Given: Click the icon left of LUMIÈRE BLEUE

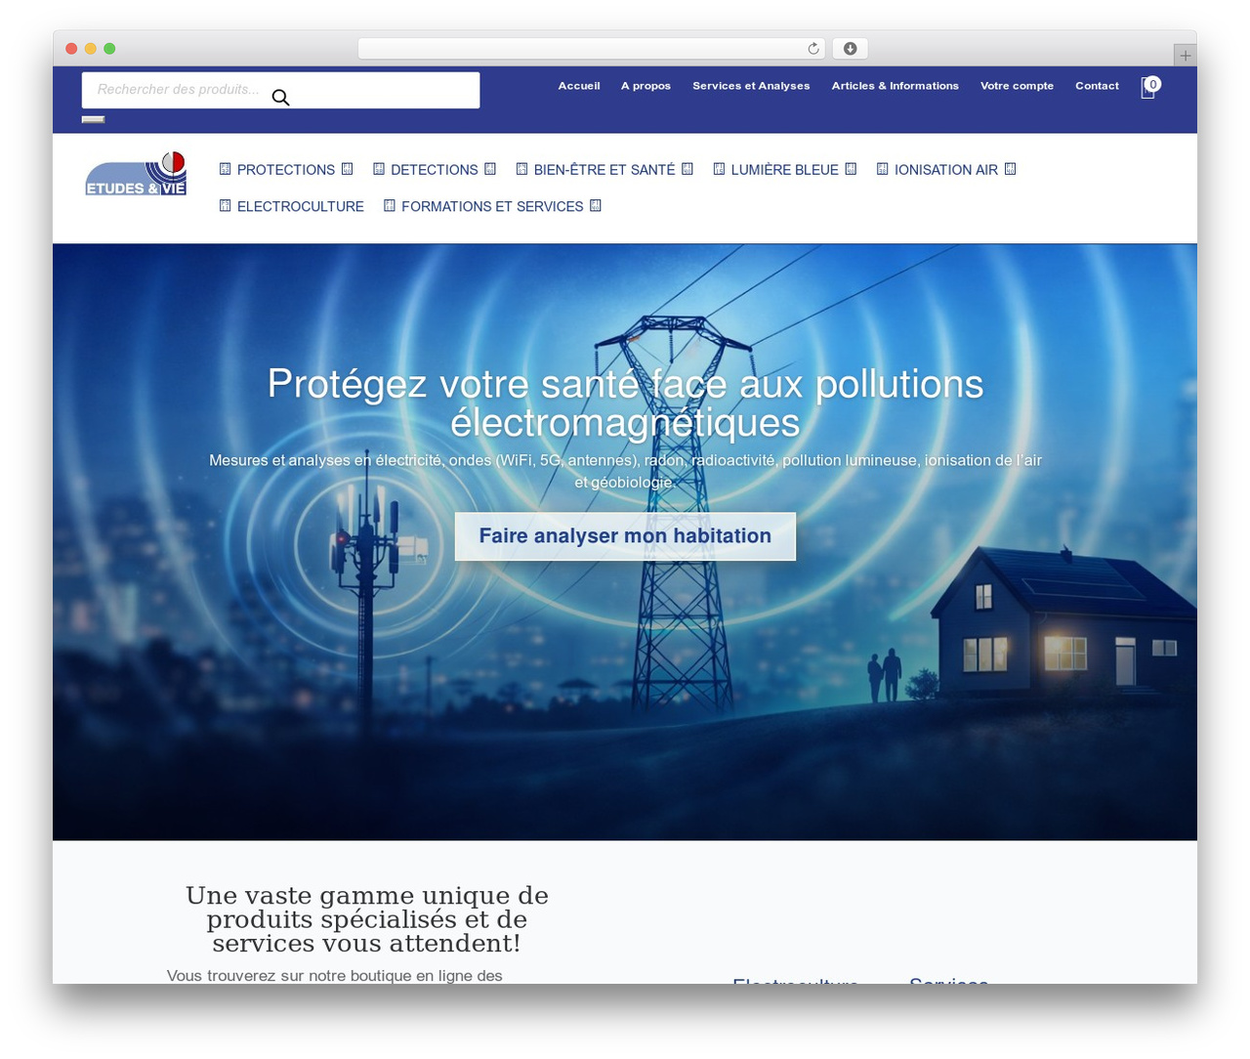Looking at the screenshot, I should (719, 169).
